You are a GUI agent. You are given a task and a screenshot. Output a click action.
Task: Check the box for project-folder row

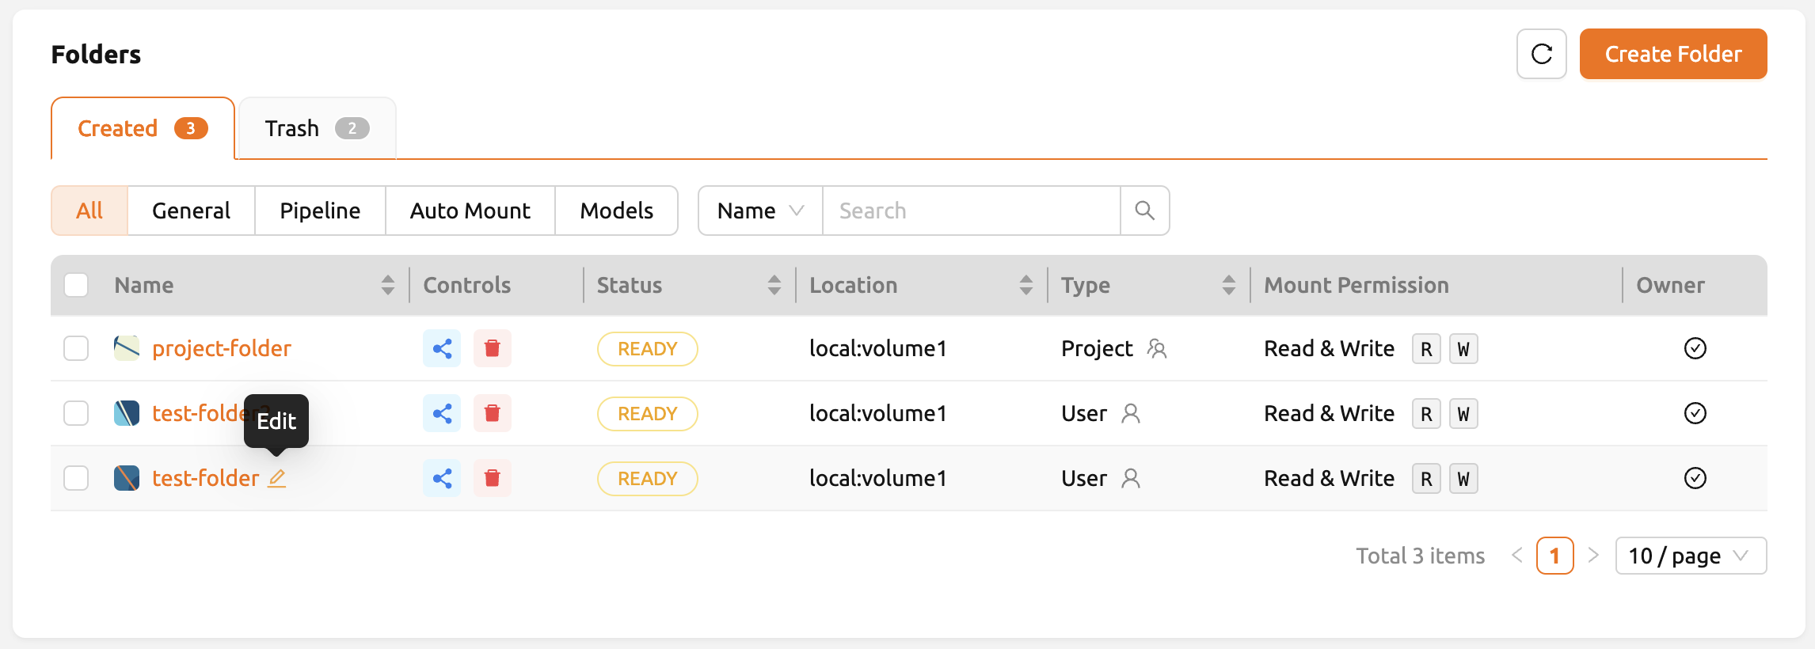[76, 348]
